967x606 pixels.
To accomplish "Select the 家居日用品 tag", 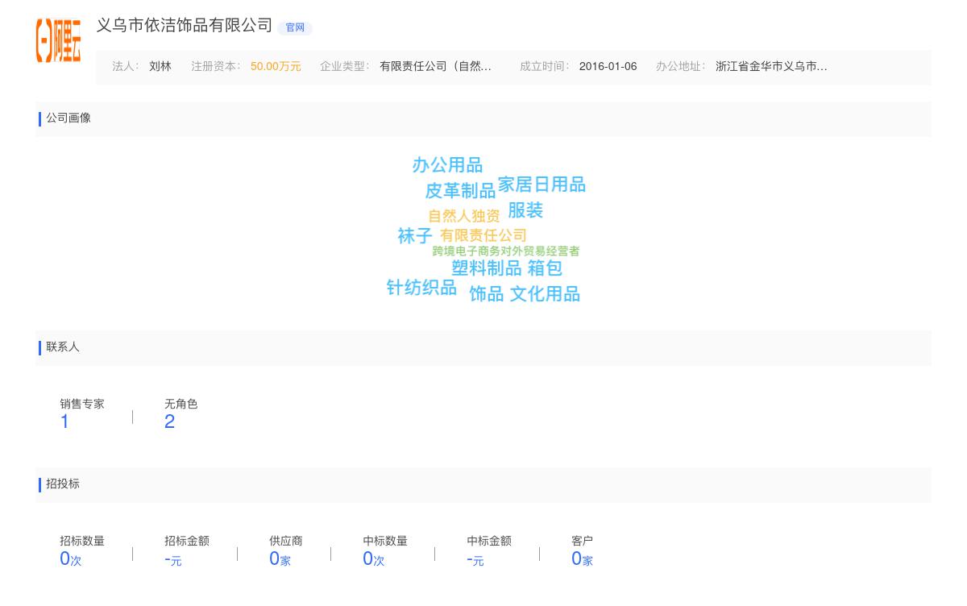I will (542, 185).
